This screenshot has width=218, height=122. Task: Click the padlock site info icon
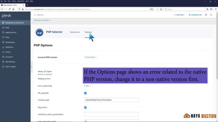click(23, 9)
